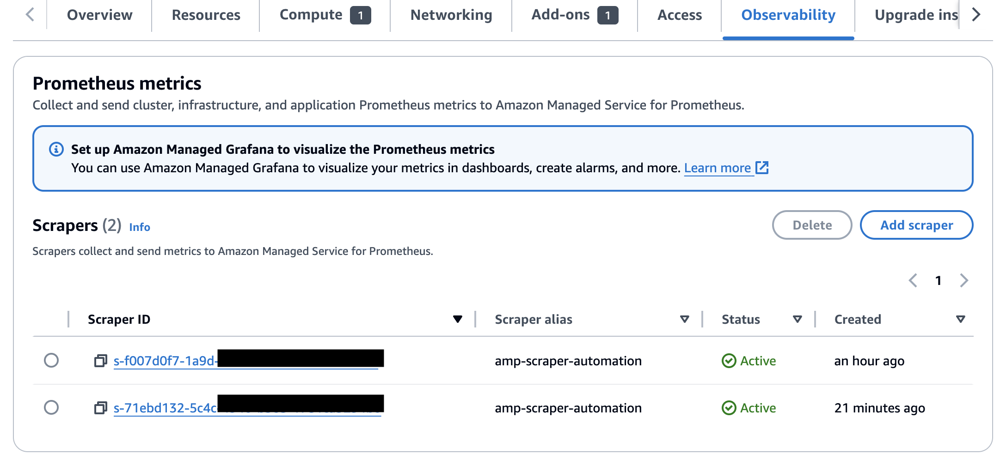Select the radio button for scraper s-f007d0f7

pos(51,362)
